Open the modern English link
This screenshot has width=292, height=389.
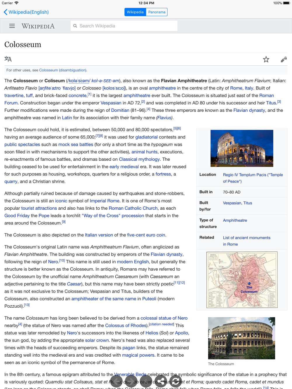click(133, 262)
